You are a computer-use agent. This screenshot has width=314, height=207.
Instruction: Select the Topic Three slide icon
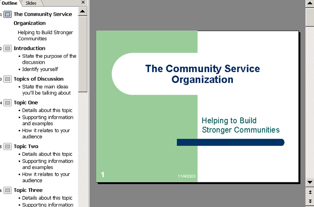pos(8,190)
